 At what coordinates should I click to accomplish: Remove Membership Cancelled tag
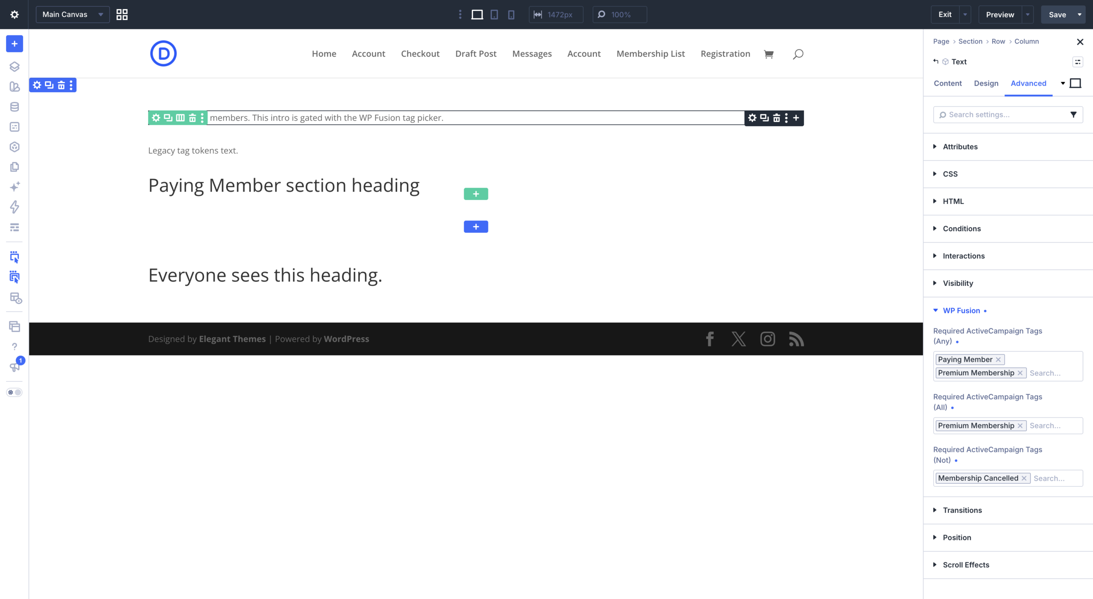(x=1024, y=478)
